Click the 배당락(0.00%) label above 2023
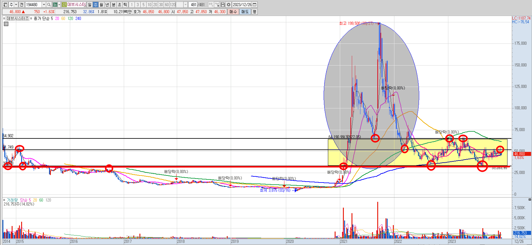Image resolution: width=532 pixels, height=245 pixels. click(447, 132)
